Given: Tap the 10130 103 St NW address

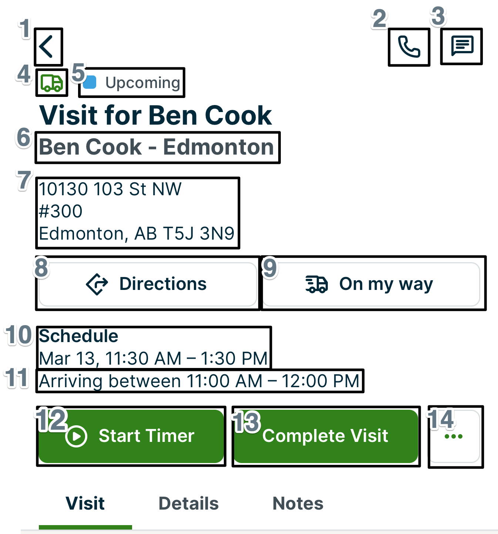Looking at the screenshot, I should [137, 212].
